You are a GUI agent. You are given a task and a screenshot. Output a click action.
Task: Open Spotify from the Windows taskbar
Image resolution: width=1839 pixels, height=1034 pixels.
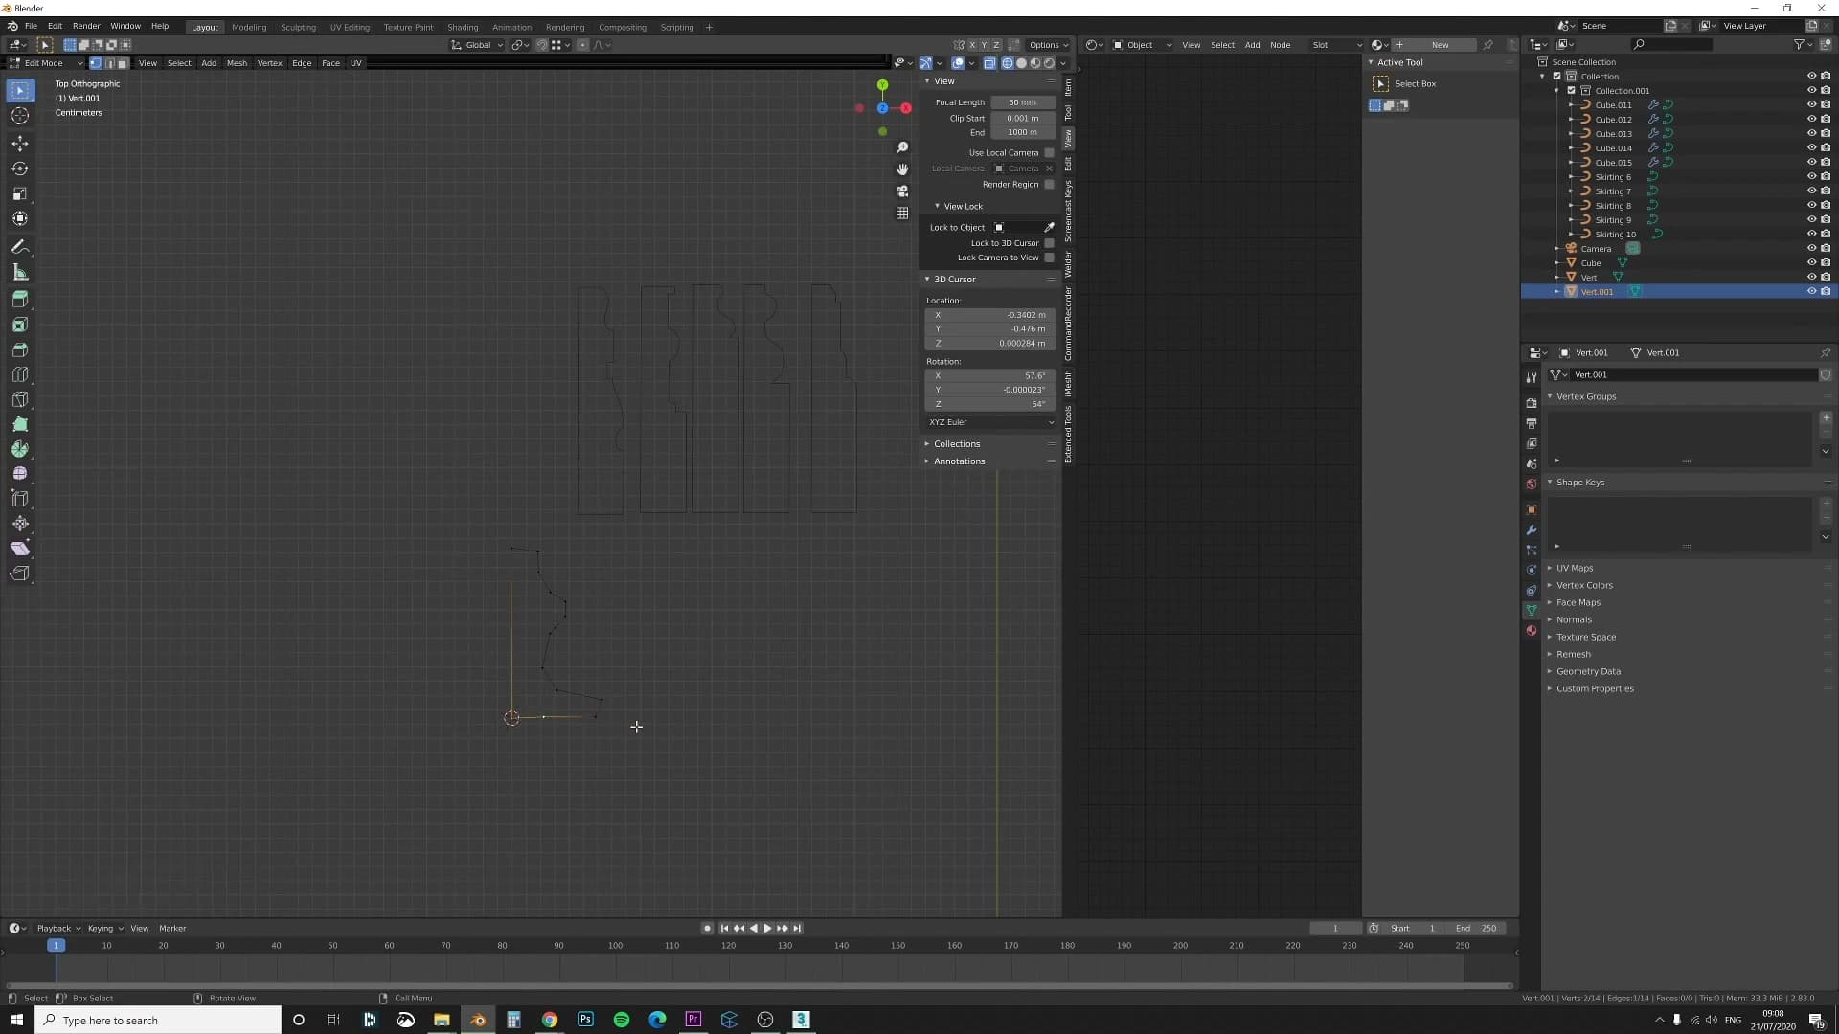coord(622,1020)
